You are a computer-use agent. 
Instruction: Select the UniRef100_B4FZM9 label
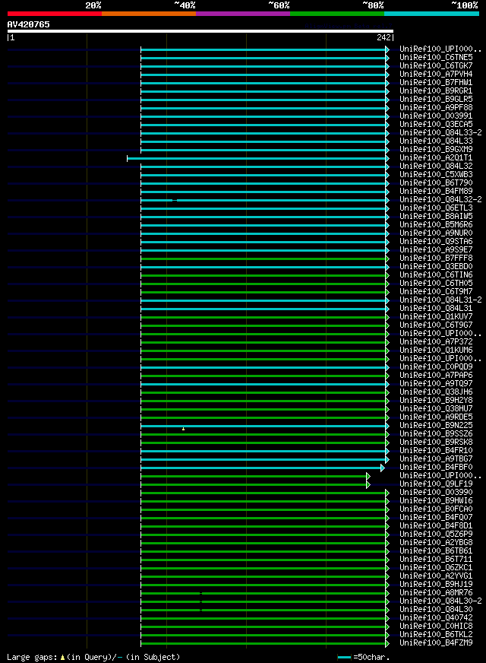[x=436, y=643]
